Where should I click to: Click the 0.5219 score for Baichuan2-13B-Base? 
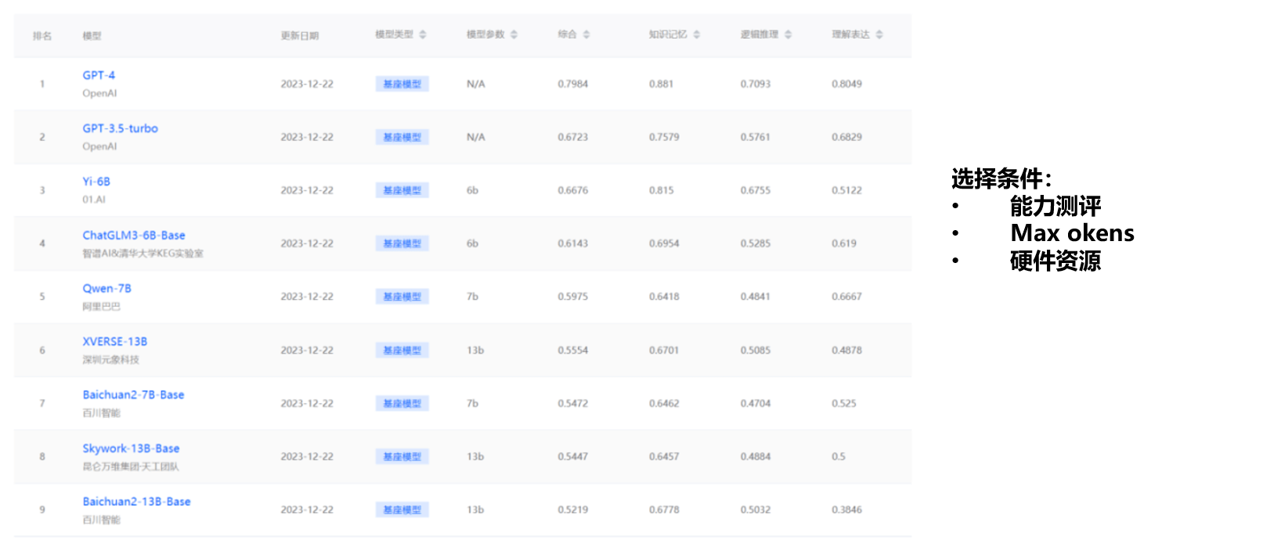click(573, 510)
